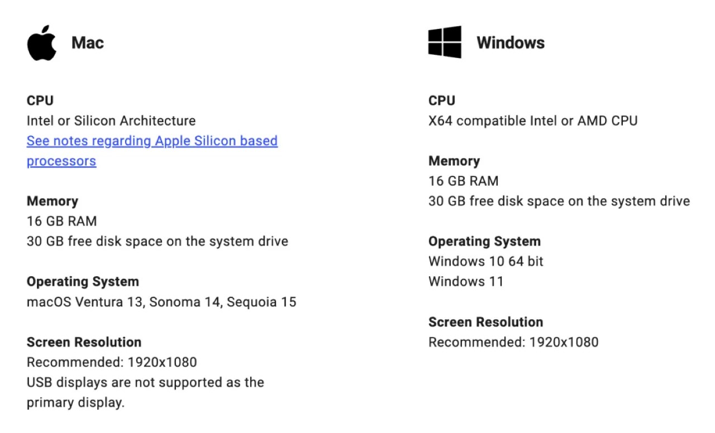Click the Memory label in the Windows section
715x433 pixels.
pyautogui.click(x=454, y=161)
